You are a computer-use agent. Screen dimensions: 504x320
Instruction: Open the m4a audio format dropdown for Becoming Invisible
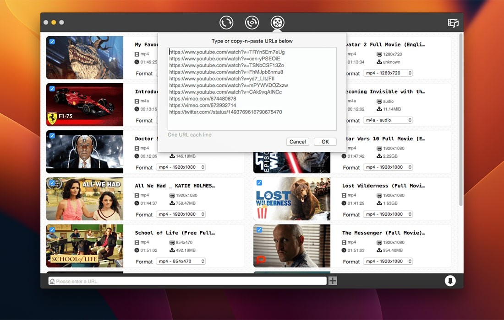[388, 120]
